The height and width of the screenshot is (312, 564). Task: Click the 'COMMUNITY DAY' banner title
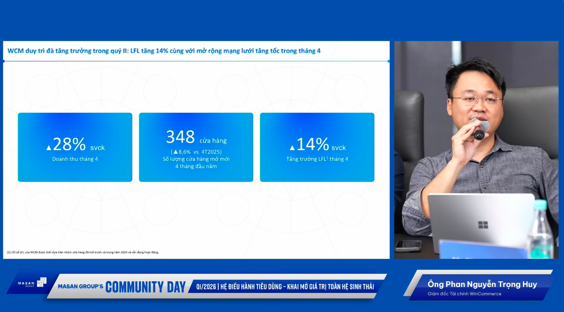click(145, 287)
